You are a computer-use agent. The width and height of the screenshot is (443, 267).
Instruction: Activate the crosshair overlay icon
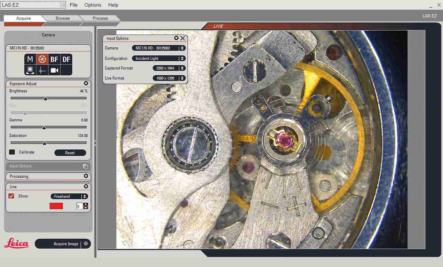coord(42,70)
